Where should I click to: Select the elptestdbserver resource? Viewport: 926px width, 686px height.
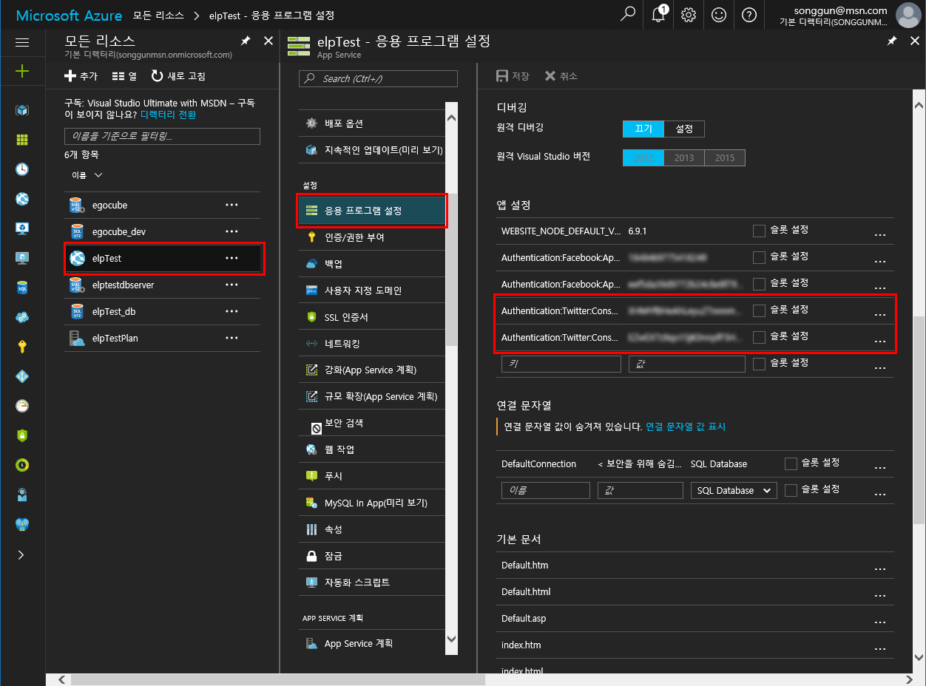point(163,285)
